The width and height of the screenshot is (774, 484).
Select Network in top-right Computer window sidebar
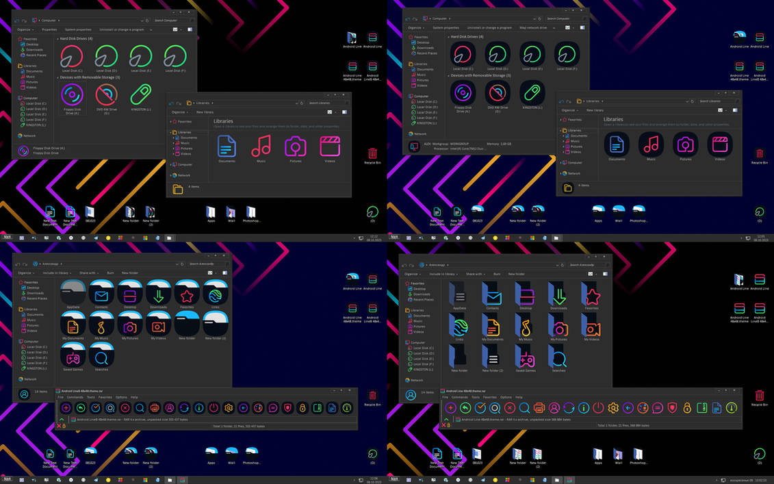click(420, 134)
